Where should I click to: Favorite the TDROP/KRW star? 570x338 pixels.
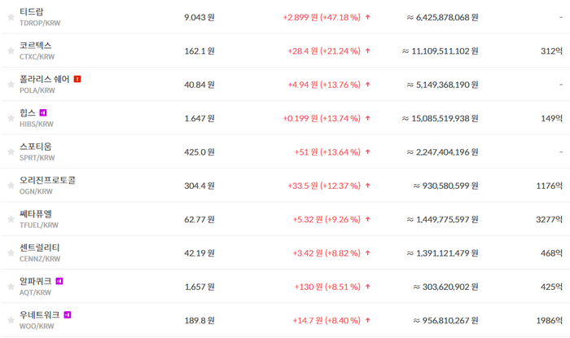11,17
